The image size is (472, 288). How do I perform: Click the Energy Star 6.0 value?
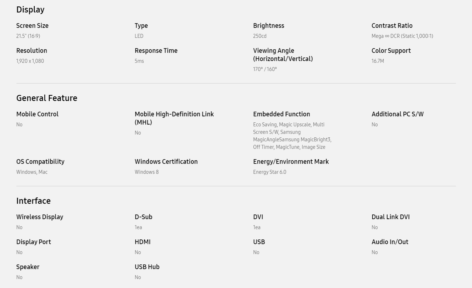tap(269, 172)
